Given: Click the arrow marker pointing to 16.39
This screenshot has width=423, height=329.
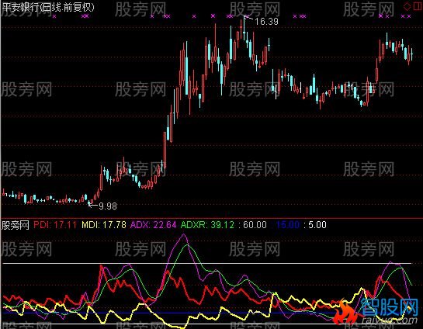Looking at the screenshot, I should [x=248, y=18].
